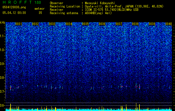Viewport: 175px width, 111px height.
Task: Click the 0.6 frequency axis label
Action: point(3,105)
